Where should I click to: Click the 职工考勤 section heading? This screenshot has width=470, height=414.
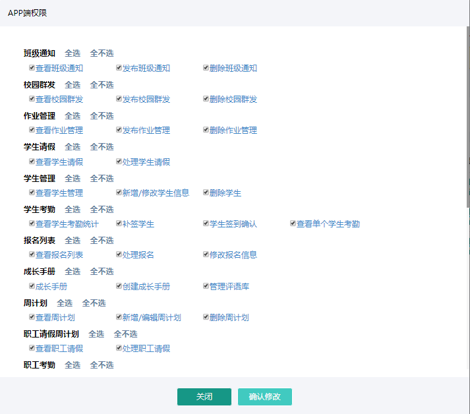pyautogui.click(x=40, y=365)
